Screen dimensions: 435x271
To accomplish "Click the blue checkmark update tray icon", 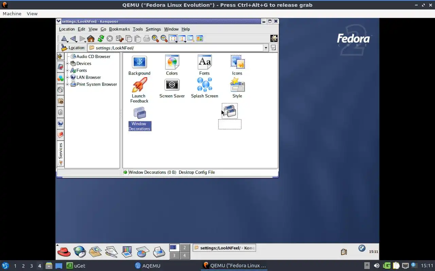I will coord(362,248).
